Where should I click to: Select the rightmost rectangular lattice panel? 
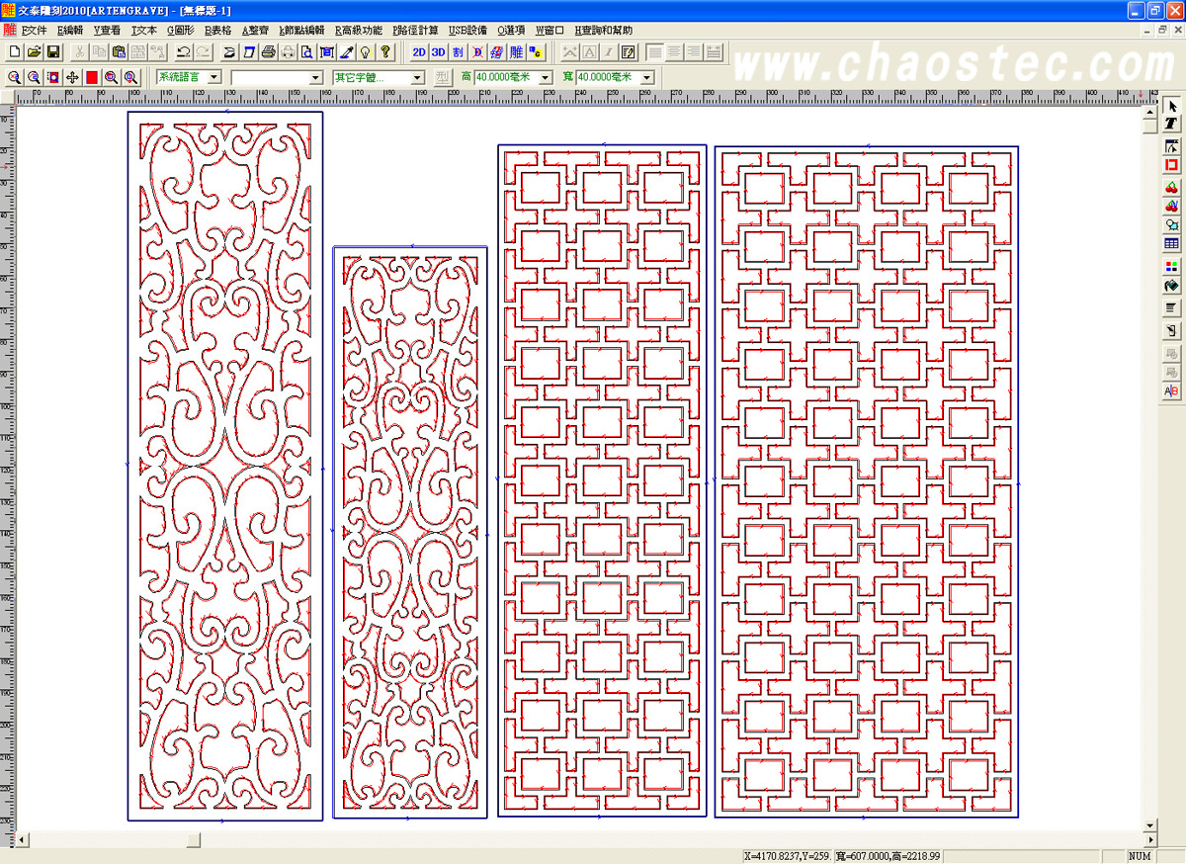(867, 481)
